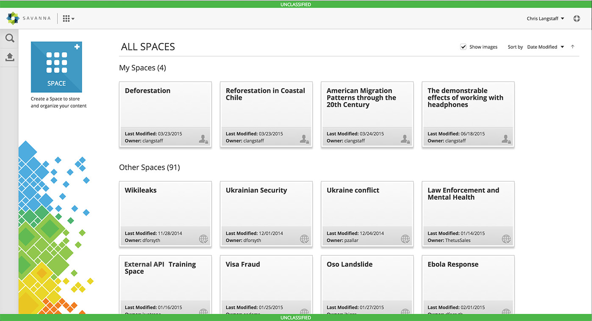
Task: Click the upload icon in left sidebar
Action: click(9, 57)
